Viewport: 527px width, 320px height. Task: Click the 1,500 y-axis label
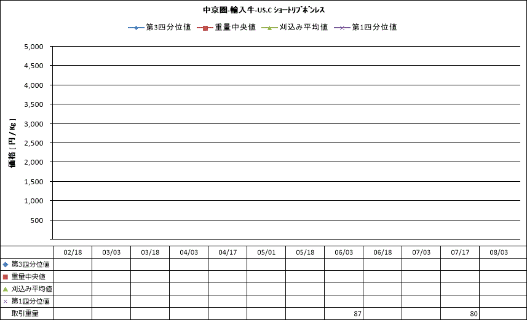point(34,182)
